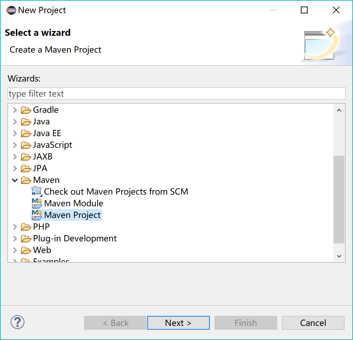353x340 pixels.
Task: Click the scroll up arrow of wizard list
Action: tap(339, 110)
